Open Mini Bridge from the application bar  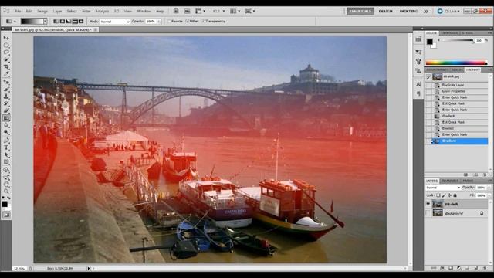pyautogui.click(x=187, y=11)
